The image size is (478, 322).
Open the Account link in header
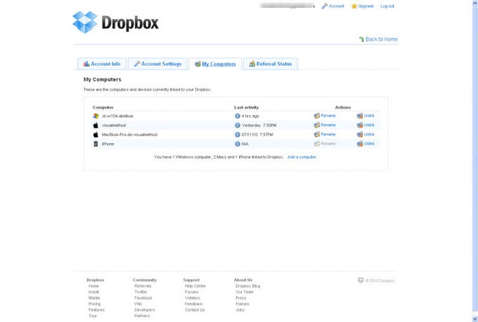(336, 6)
